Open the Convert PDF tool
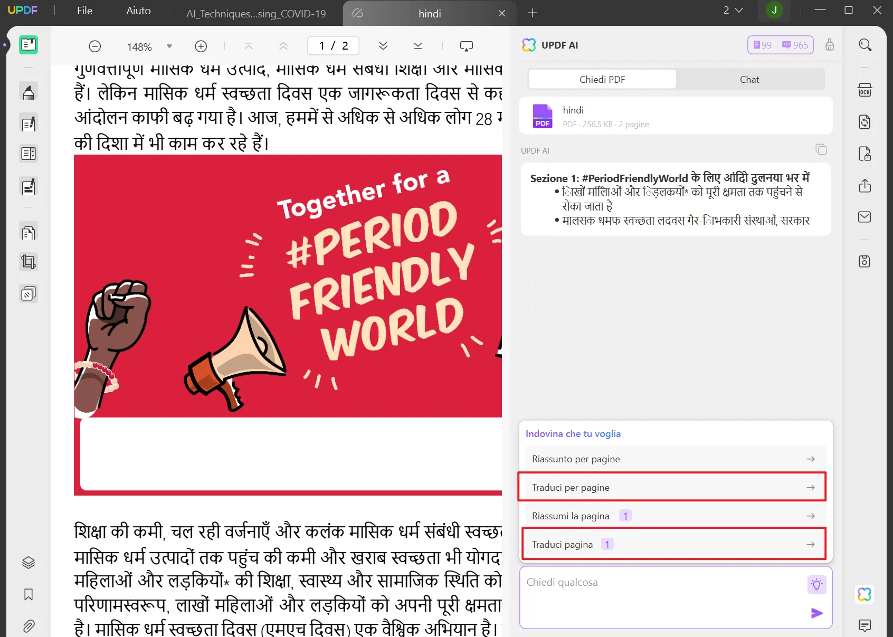Viewport: 893px width, 637px height. click(x=865, y=122)
